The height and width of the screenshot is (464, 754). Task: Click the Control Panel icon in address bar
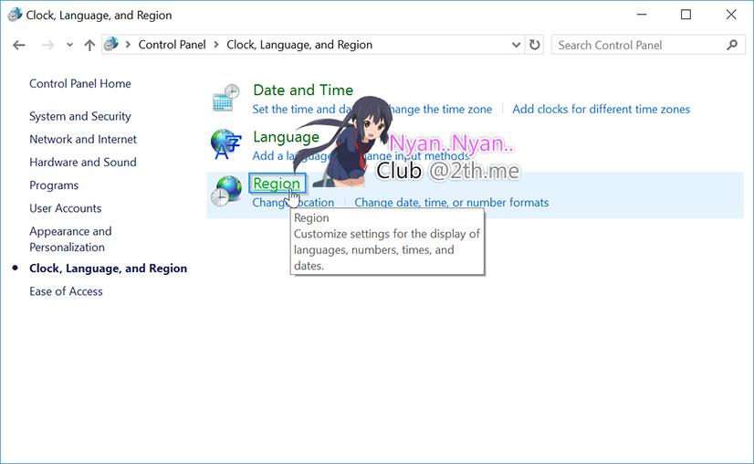click(111, 44)
